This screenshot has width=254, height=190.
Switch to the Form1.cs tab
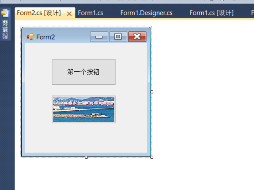91,13
